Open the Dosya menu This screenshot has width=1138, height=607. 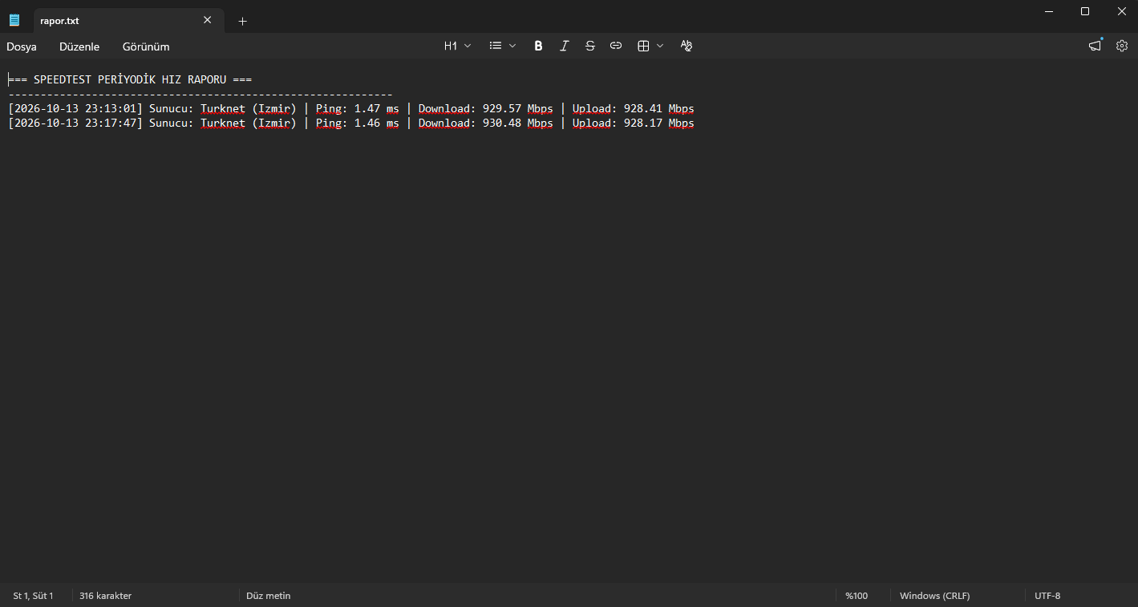coord(22,47)
